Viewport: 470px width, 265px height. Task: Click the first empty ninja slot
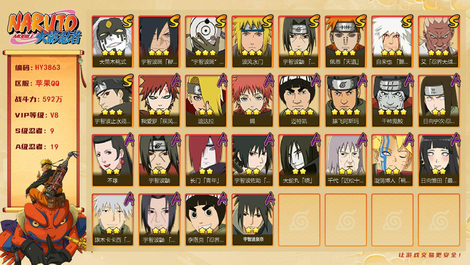point(299,220)
